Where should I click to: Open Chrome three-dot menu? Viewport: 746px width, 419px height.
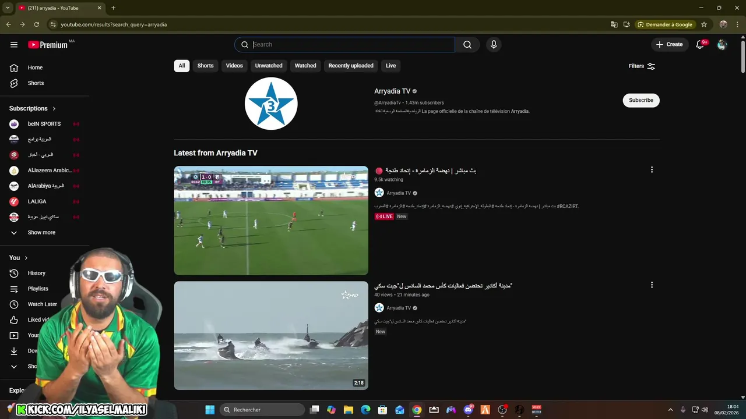coord(737,24)
